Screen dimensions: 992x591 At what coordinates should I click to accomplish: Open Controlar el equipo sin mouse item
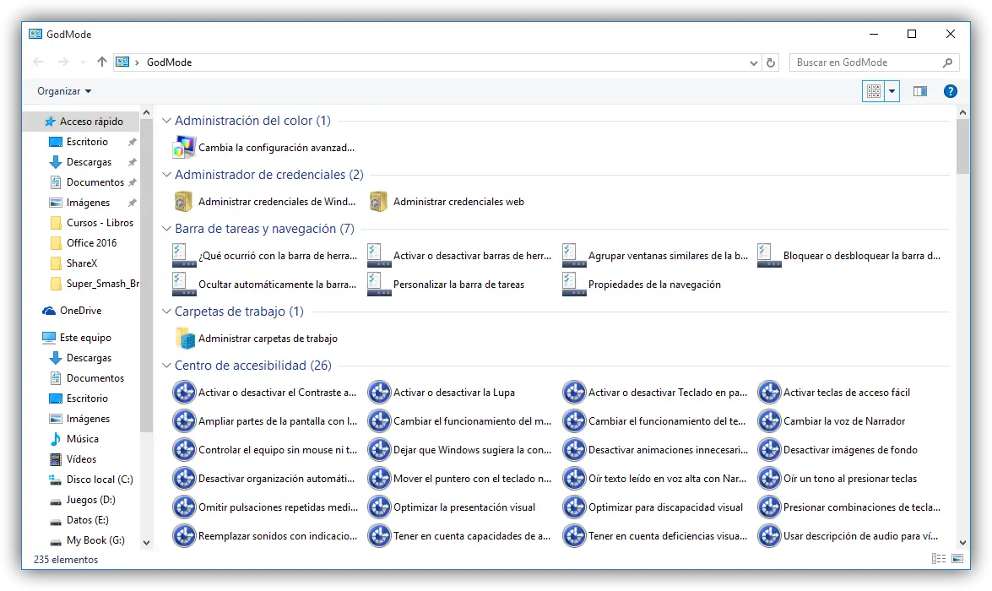click(264, 450)
